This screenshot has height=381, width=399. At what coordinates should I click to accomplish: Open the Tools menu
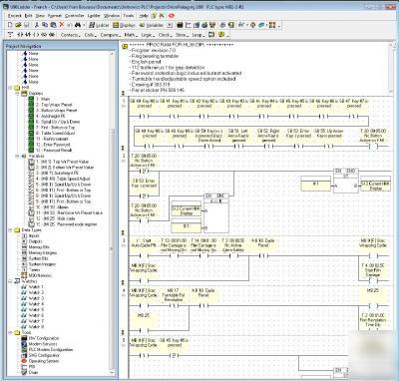point(129,16)
